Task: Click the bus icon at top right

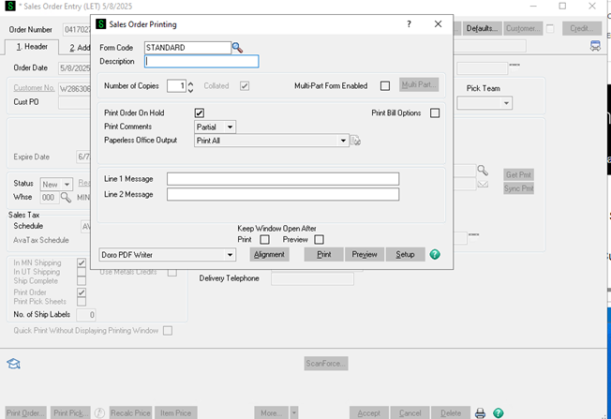Action: pyautogui.click(x=595, y=46)
